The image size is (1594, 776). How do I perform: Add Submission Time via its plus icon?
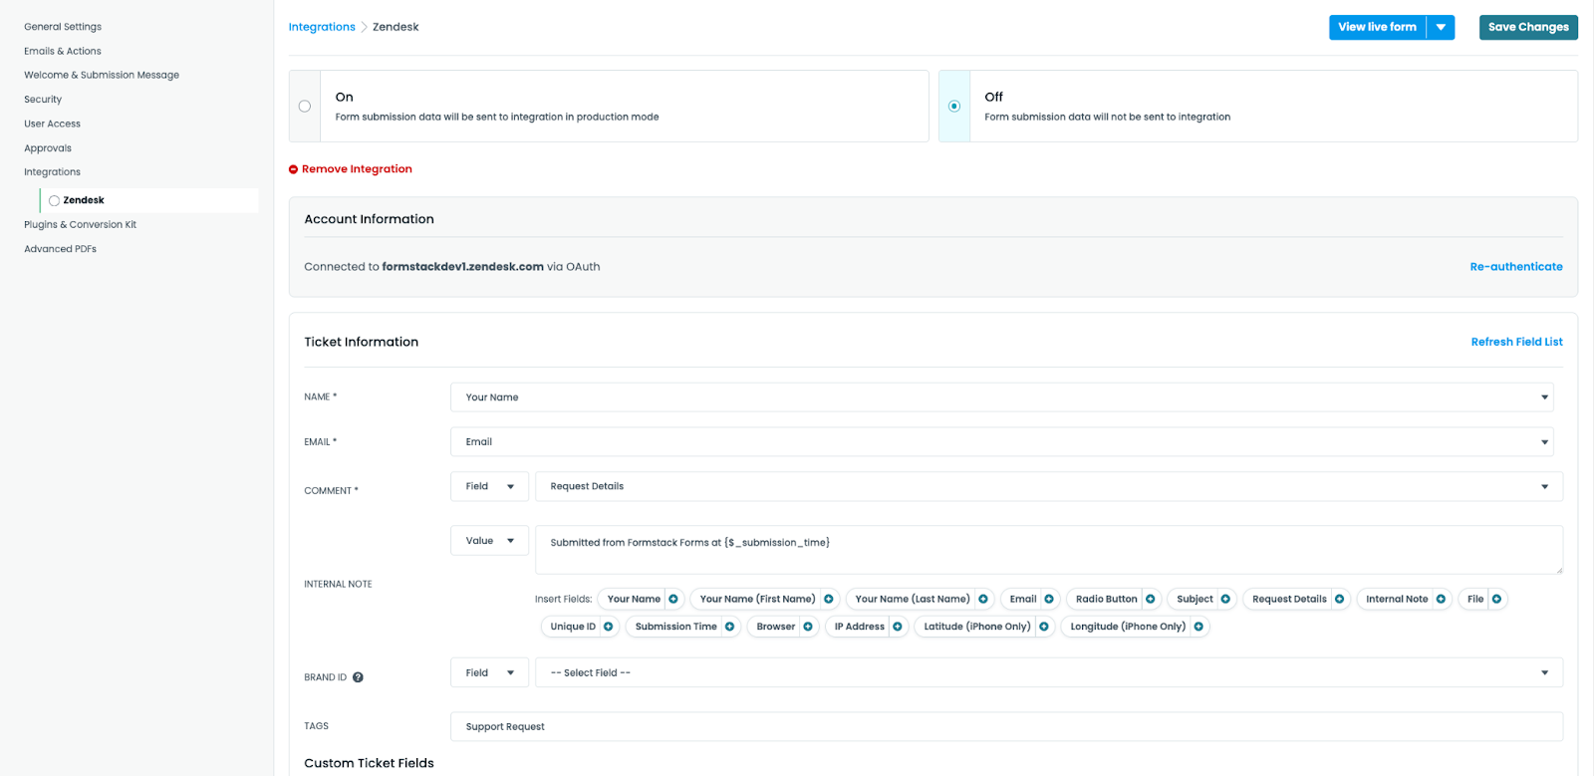729,627
